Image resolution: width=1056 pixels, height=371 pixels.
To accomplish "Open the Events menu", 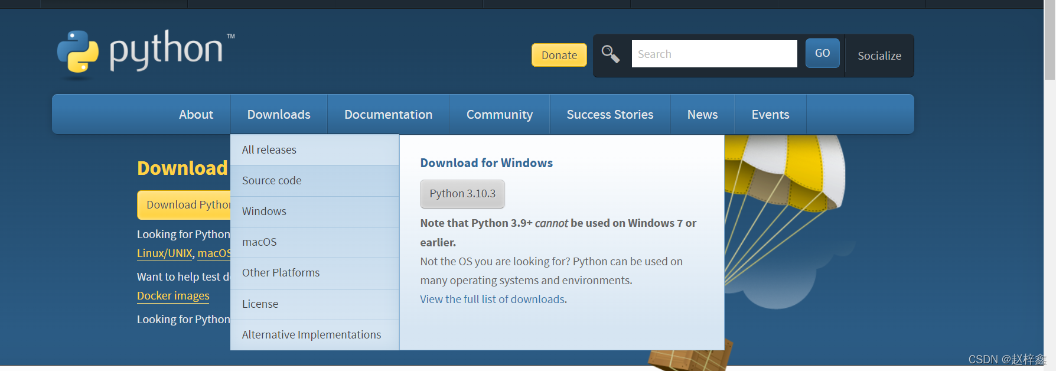I will tap(770, 114).
